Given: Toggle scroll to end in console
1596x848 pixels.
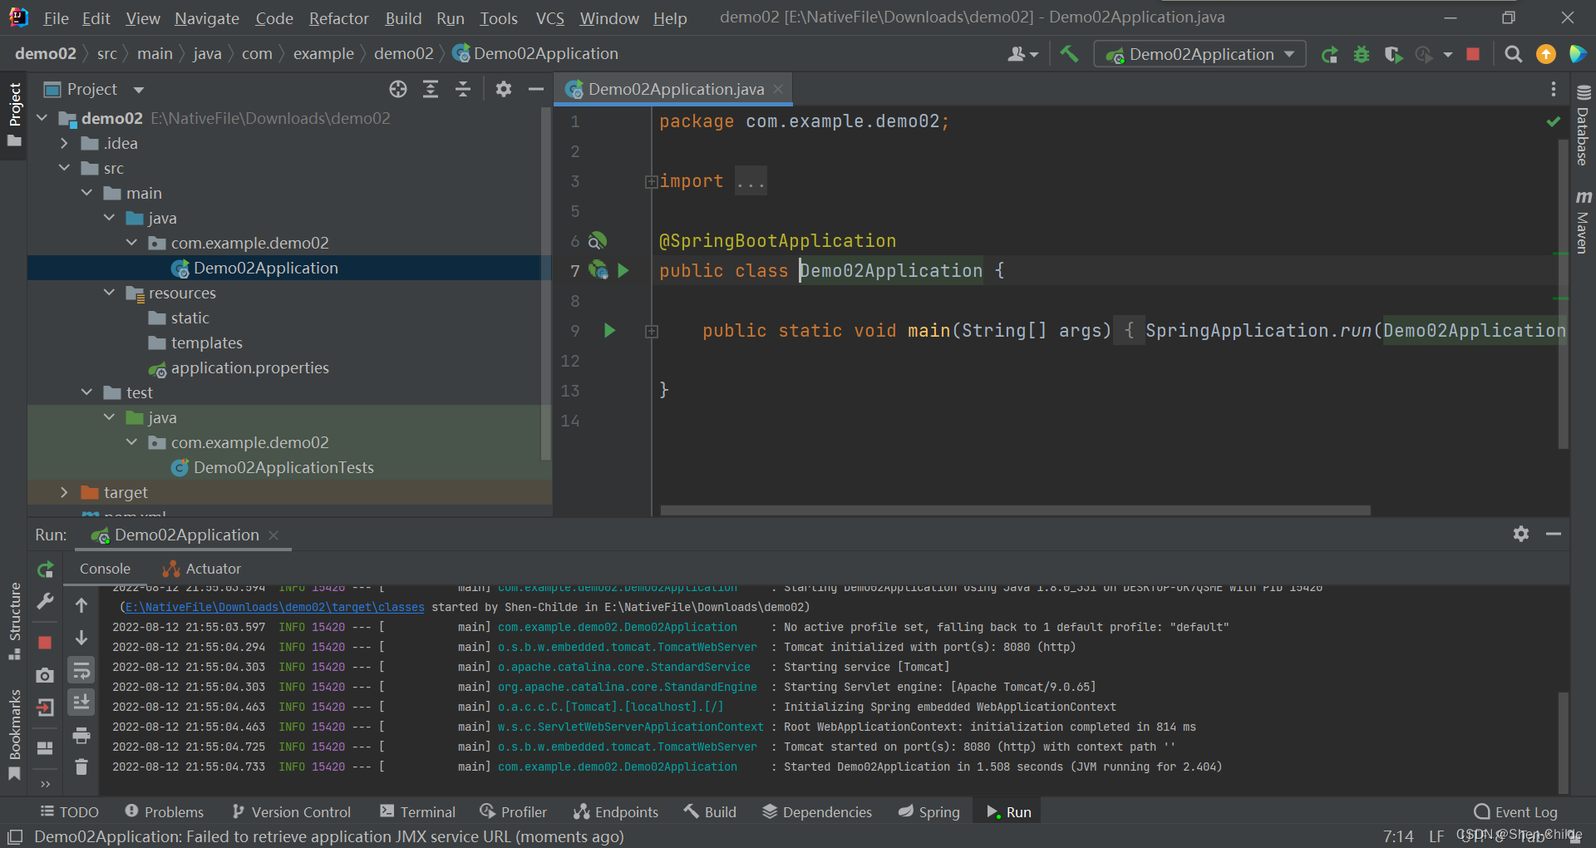Looking at the screenshot, I should [81, 703].
